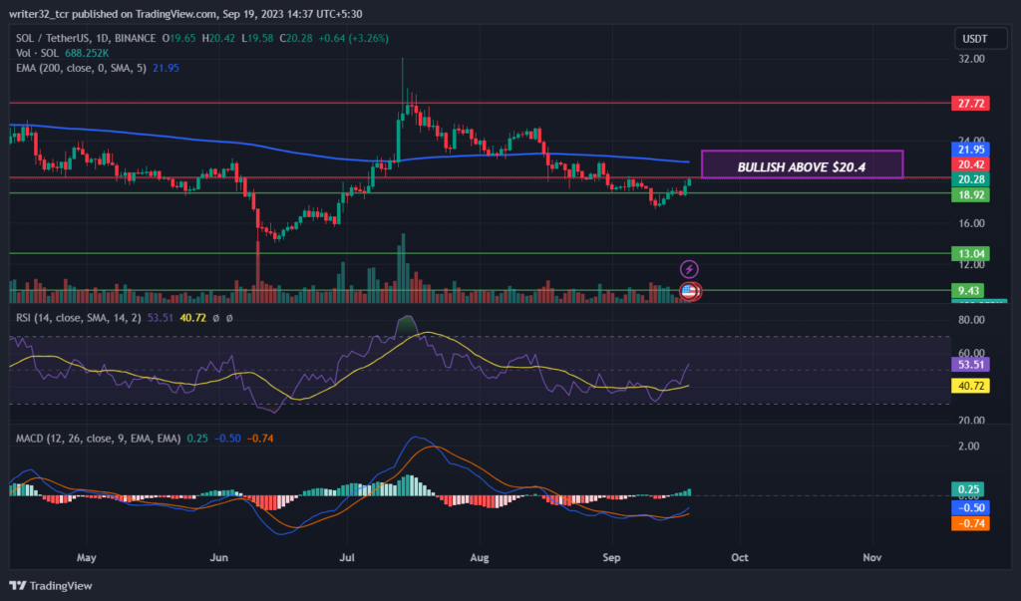Click the 40.72 yellow RSI-MA label

[970, 386]
